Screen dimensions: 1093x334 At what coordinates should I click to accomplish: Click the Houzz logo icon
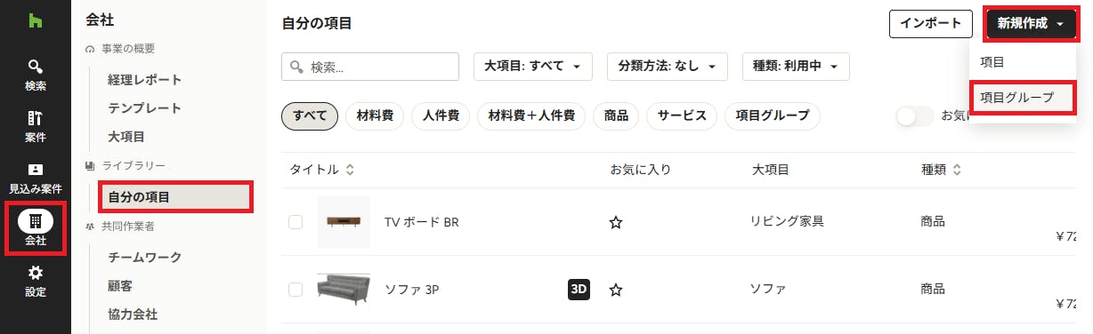coord(36,20)
